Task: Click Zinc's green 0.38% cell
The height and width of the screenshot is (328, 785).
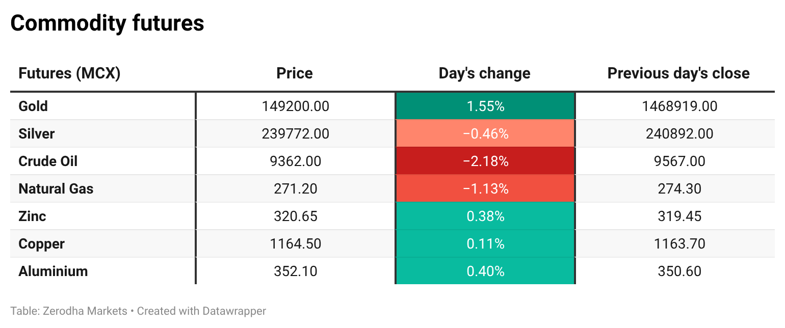Action: click(x=485, y=216)
